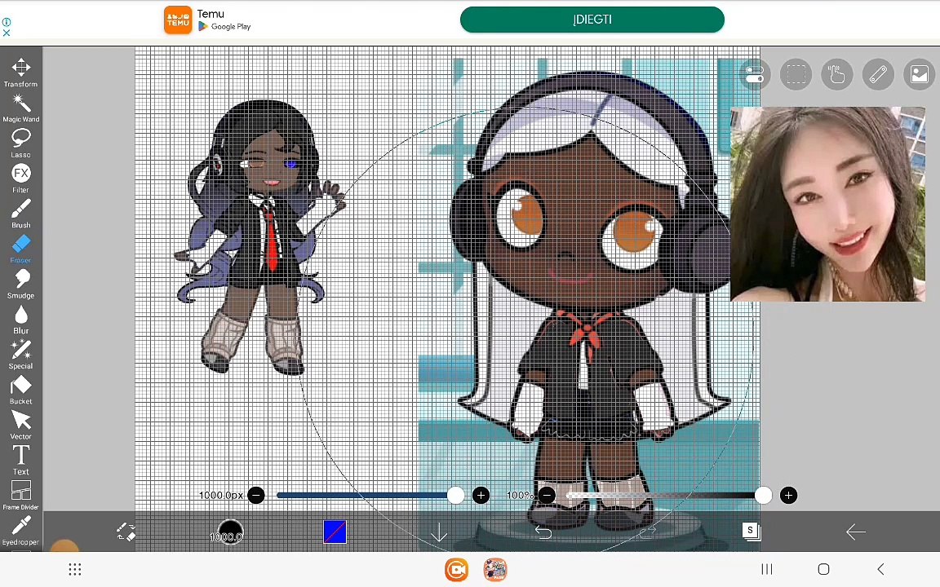Redo the last action

pos(647,532)
